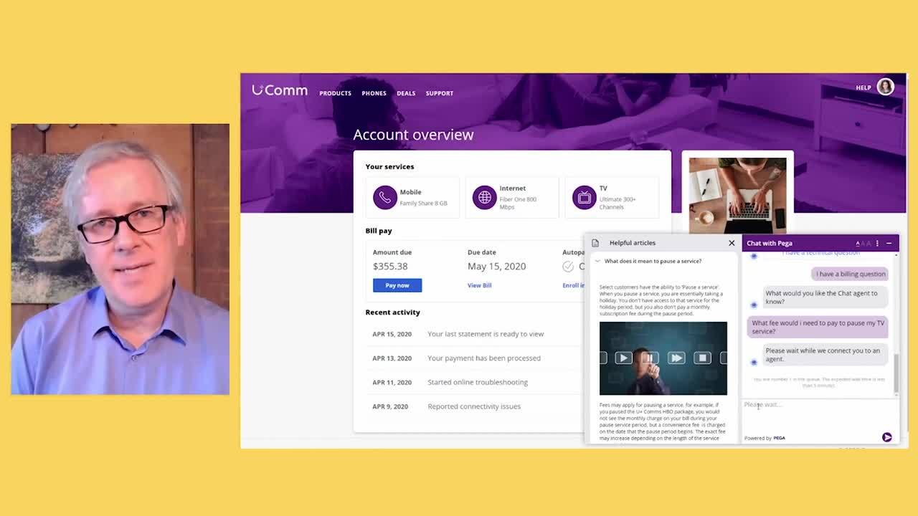Open the Support menu
Image resolution: width=918 pixels, height=516 pixels.
point(439,93)
